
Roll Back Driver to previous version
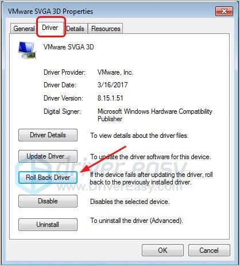(48, 178)
